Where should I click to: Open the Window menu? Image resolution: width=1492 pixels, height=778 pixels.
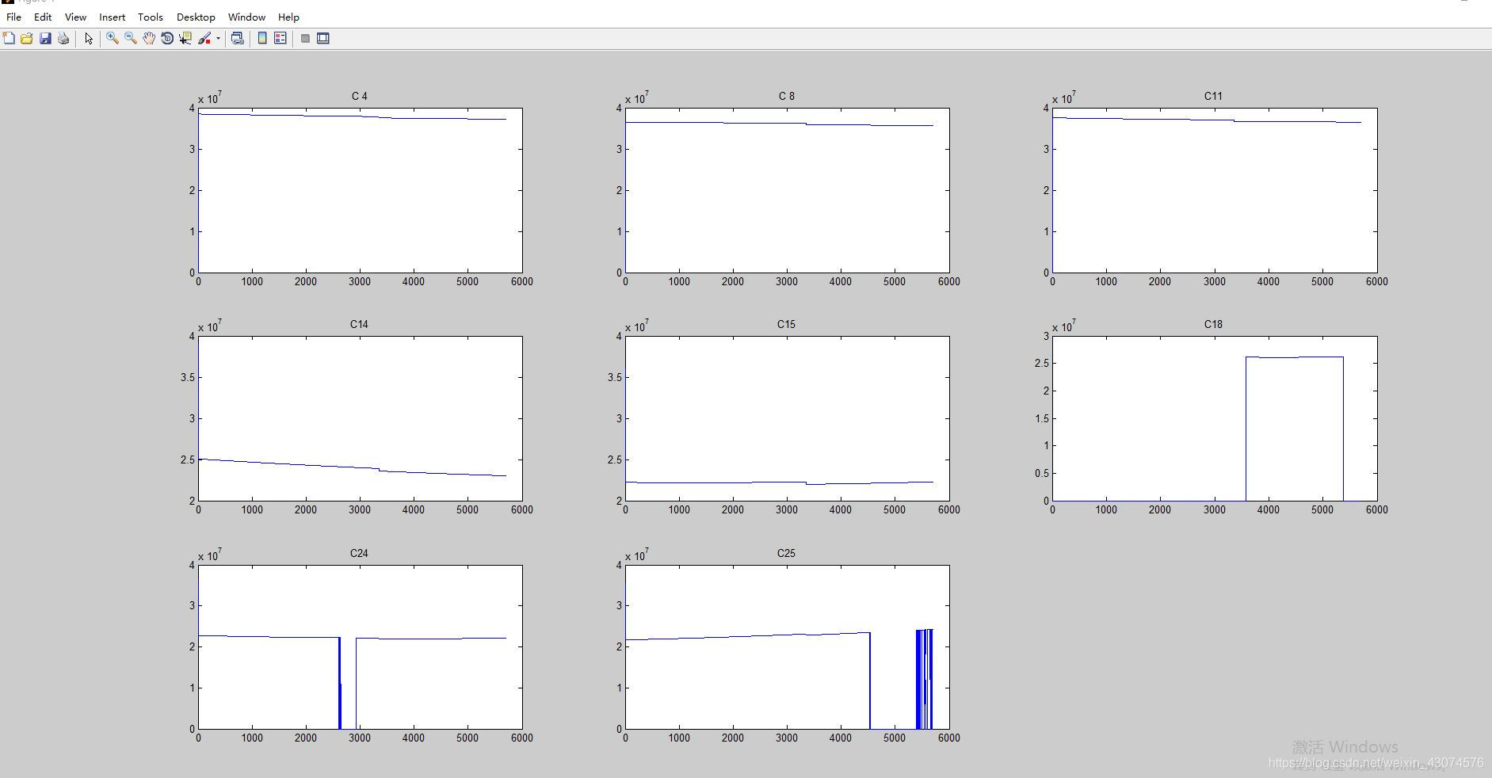coord(246,17)
